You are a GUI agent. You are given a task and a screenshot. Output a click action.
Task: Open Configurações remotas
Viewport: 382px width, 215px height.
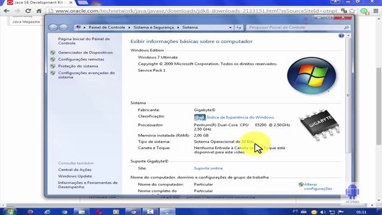(x=81, y=59)
